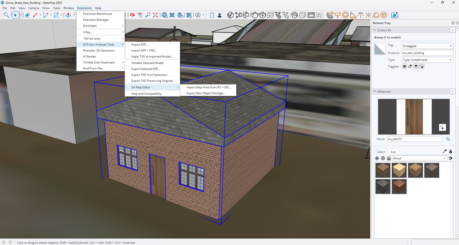Toggle Cast Shadows in Entity Info
Screen dimensions: 459x245
pos(421,67)
